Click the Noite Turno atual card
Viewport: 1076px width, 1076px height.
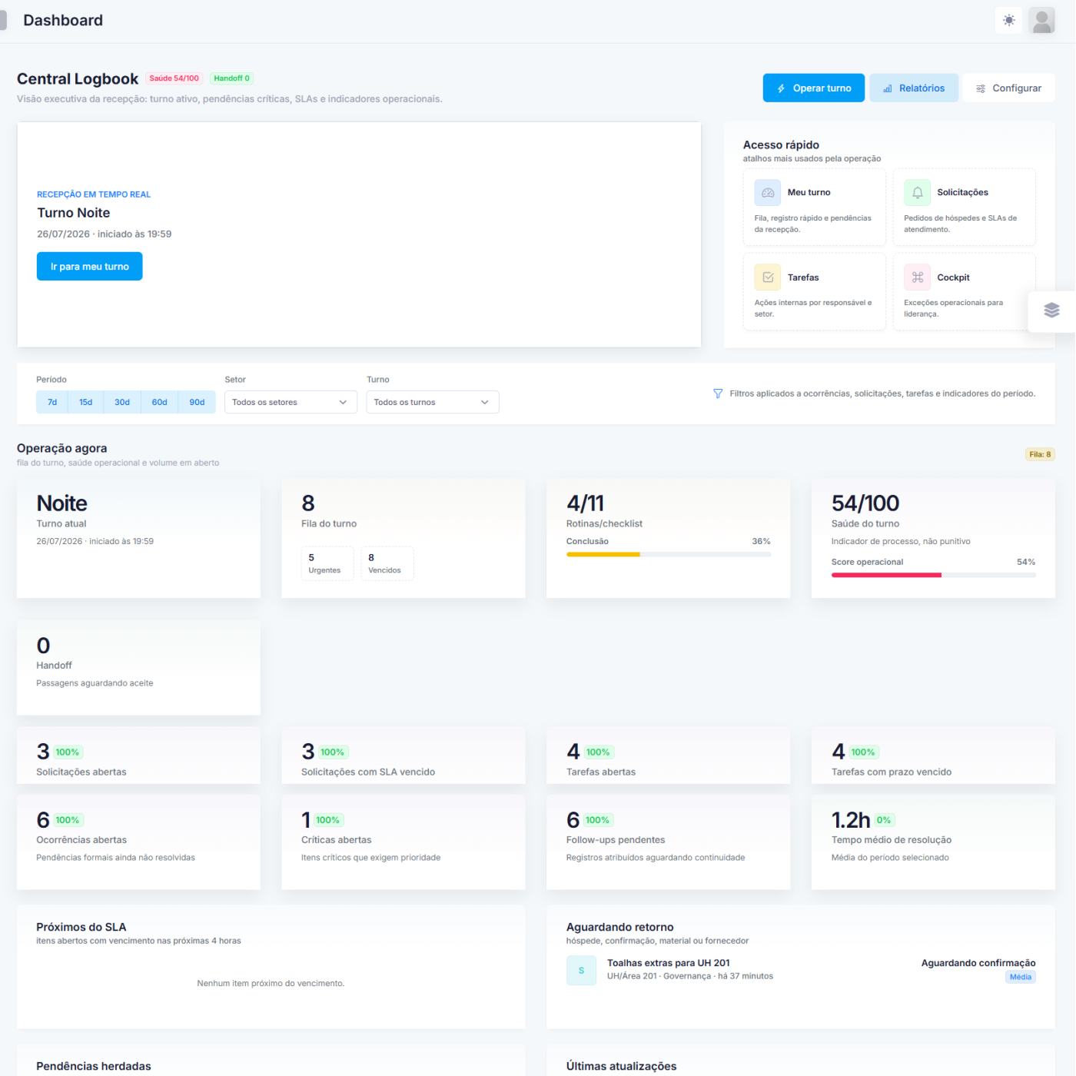(138, 539)
